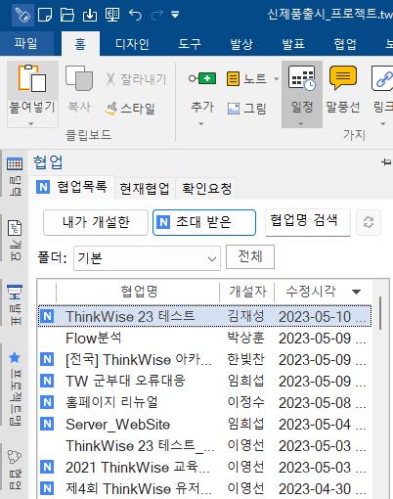Click the Schedule (일정) calendar icon

302,78
